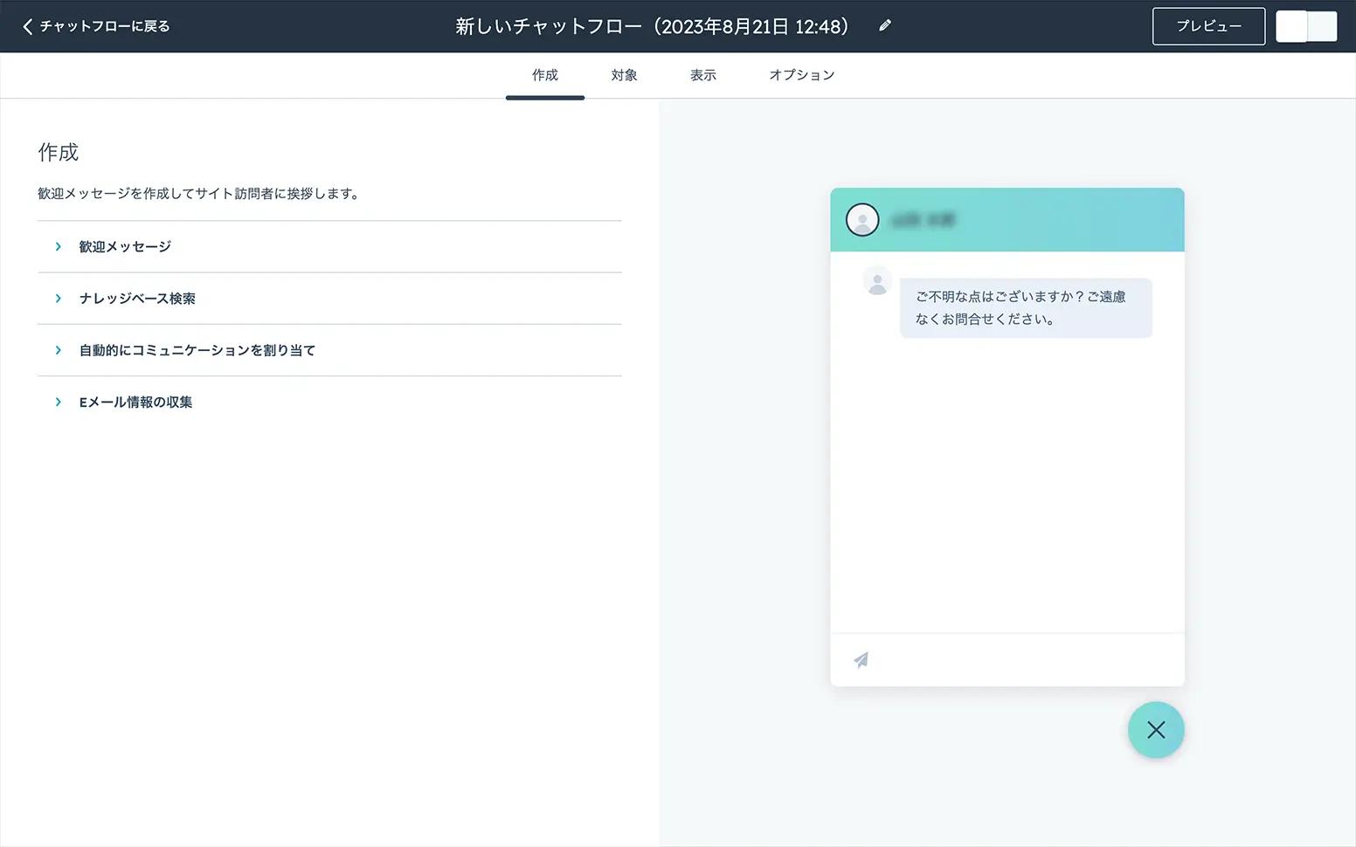Click the プレビュー button
This screenshot has width=1356, height=847.
tap(1208, 26)
